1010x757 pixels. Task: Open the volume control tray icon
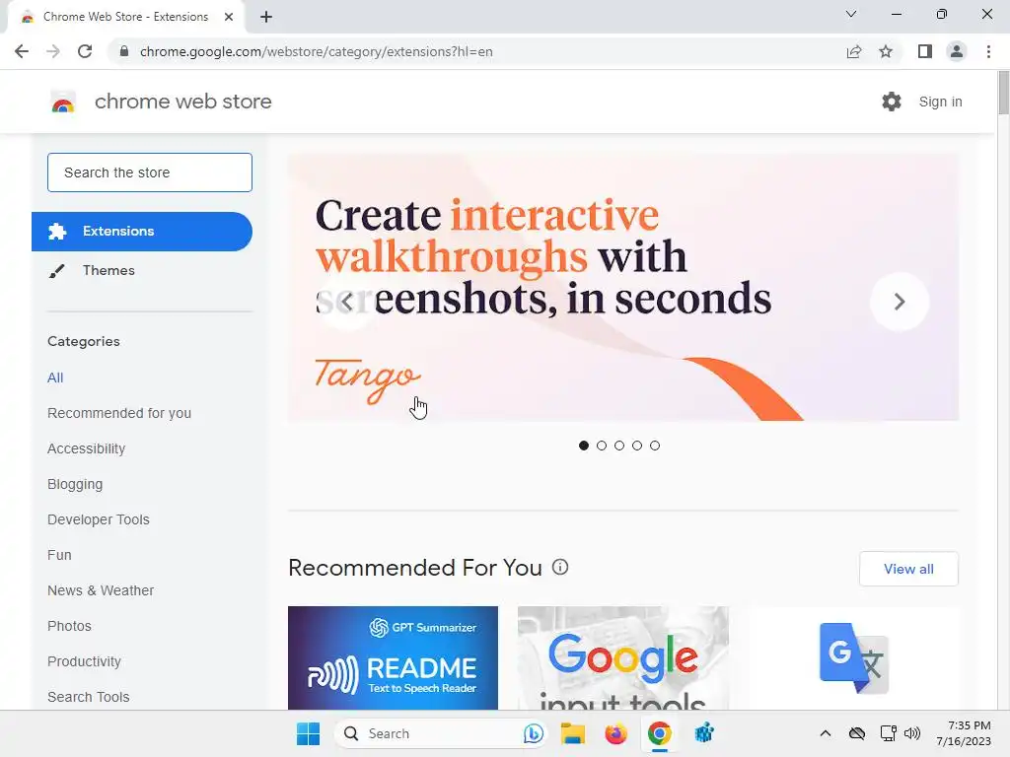click(x=912, y=733)
